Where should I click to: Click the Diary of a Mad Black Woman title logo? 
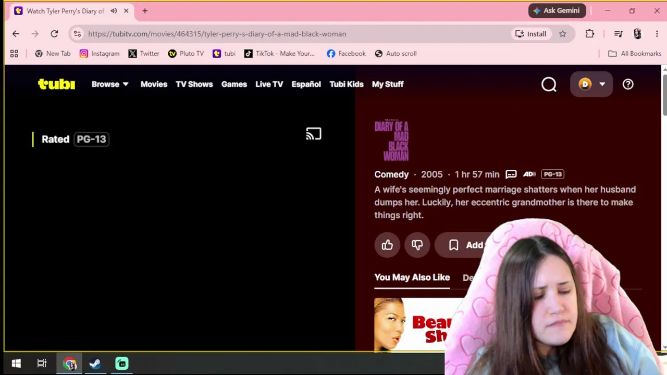(x=391, y=141)
